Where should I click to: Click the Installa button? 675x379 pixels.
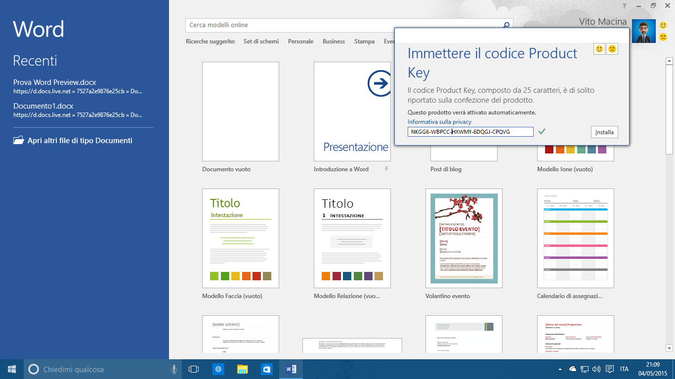pos(604,132)
